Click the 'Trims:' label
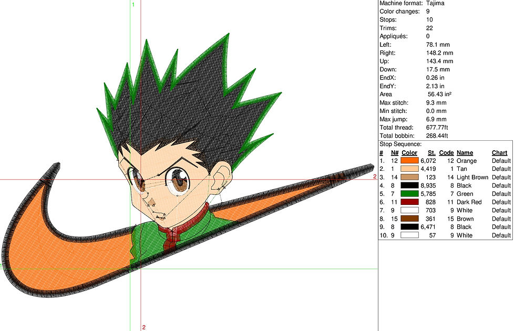This screenshot has height=331, width=515. [x=388, y=28]
